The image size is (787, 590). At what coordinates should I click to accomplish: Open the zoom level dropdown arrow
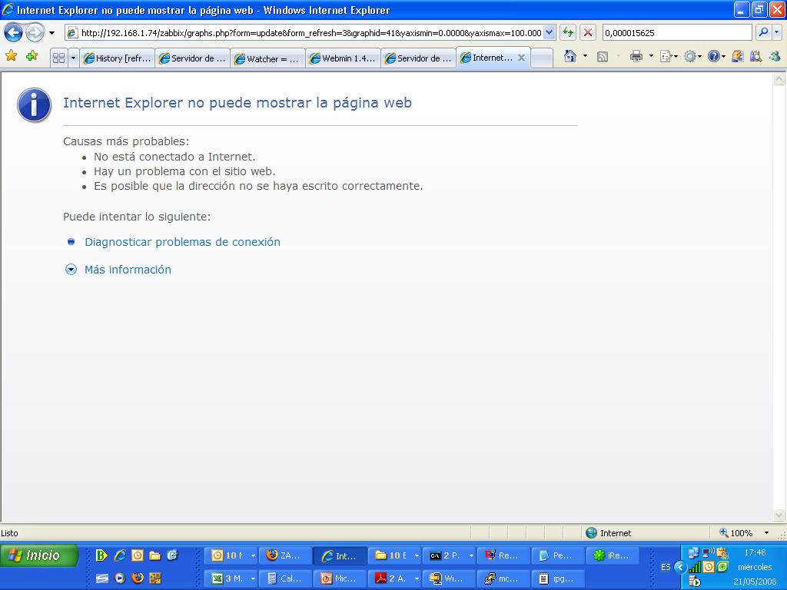[x=766, y=533]
